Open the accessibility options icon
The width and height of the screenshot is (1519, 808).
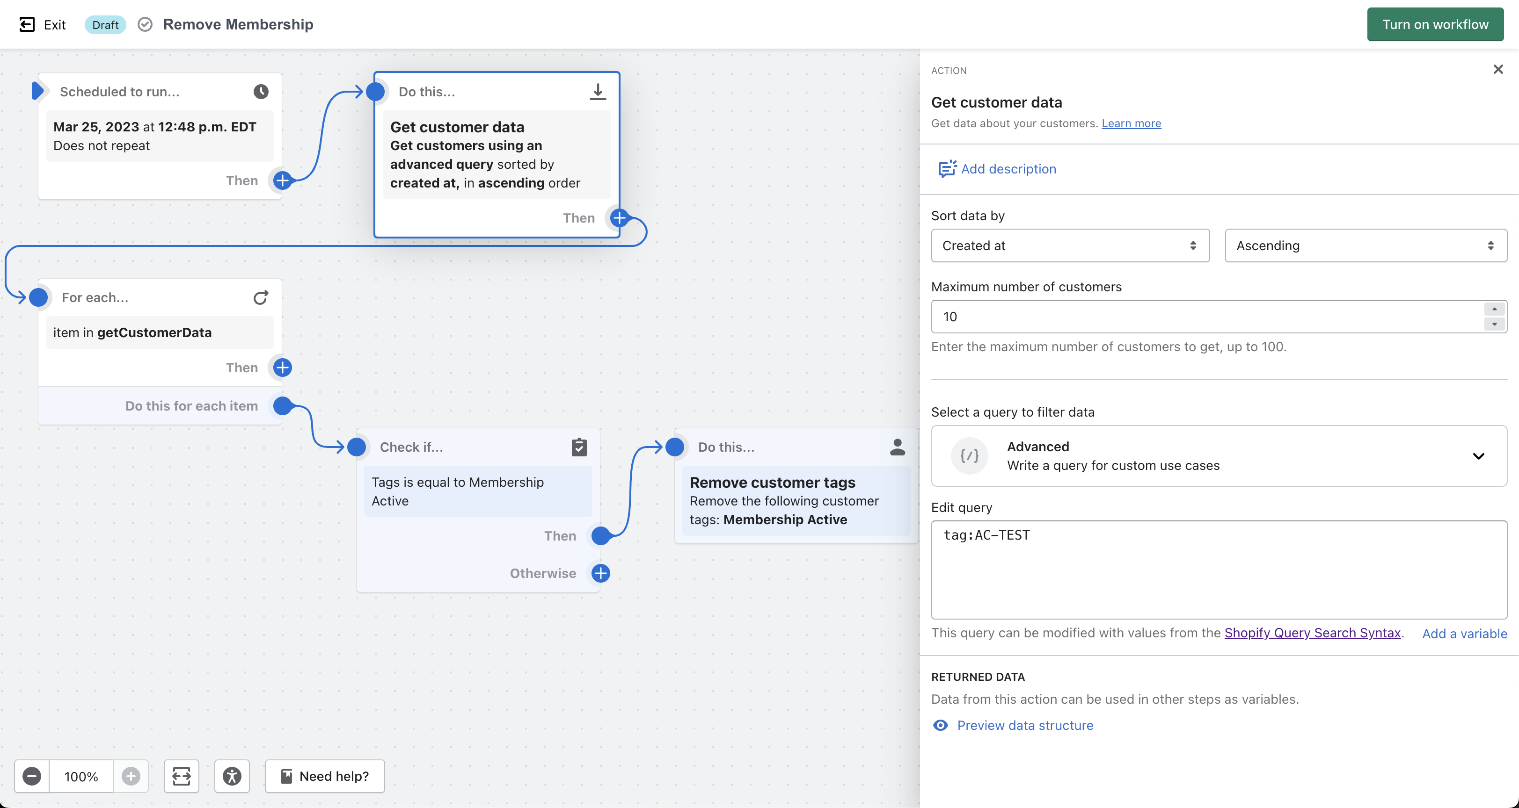[232, 776]
